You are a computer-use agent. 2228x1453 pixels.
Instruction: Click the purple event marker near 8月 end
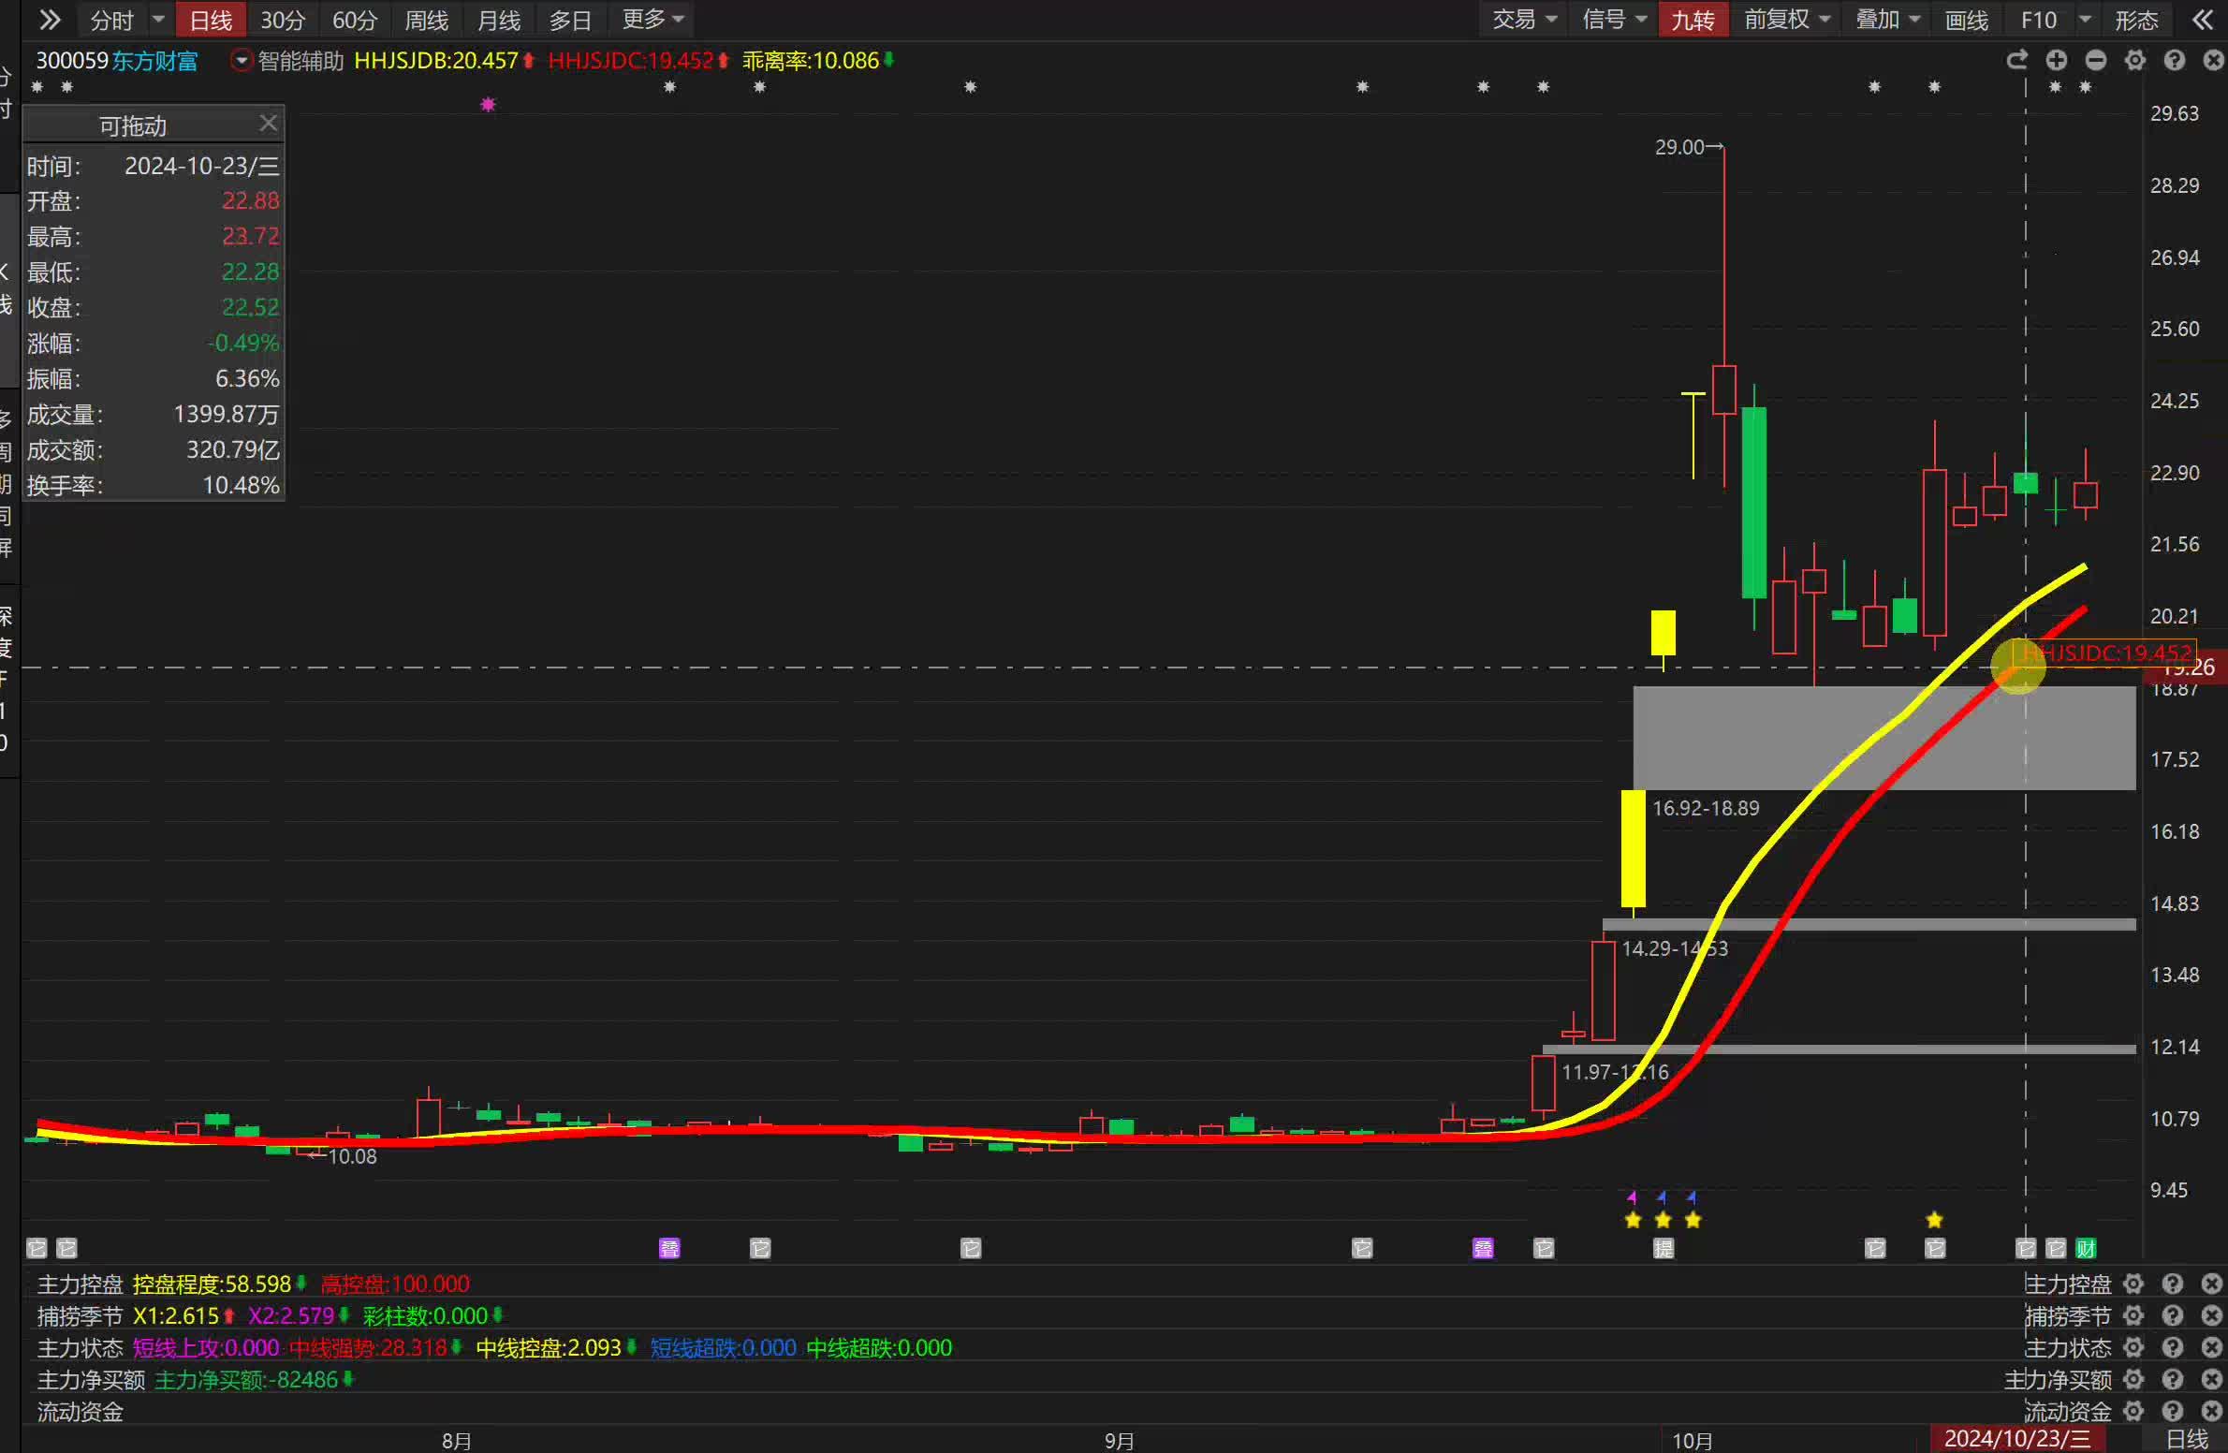point(669,1248)
